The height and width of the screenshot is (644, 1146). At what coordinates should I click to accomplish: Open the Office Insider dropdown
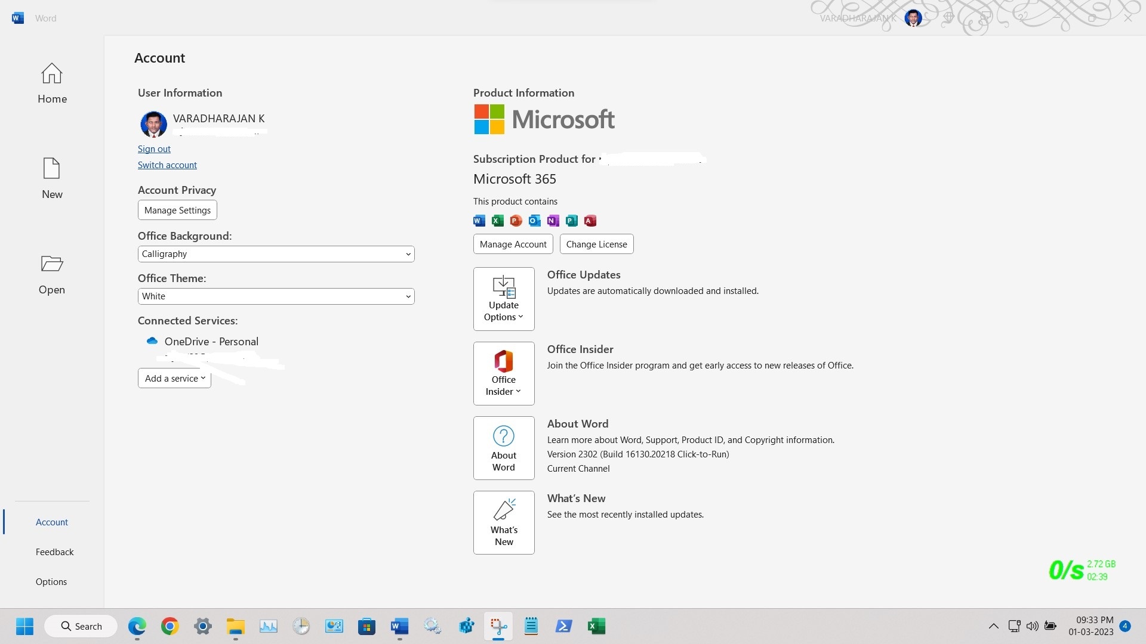503,373
